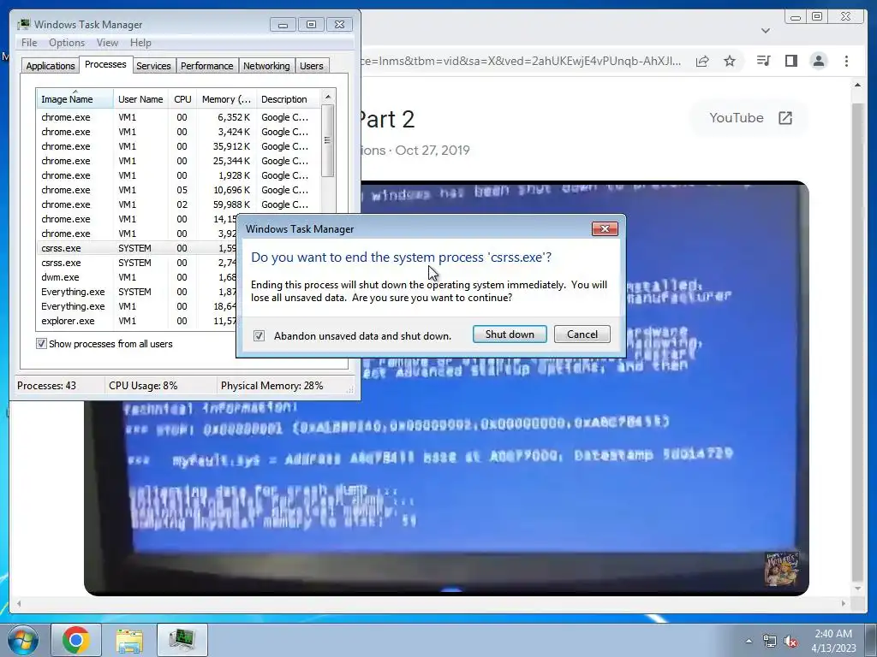Select the chrome.exe row using 6,352 K

179,117
